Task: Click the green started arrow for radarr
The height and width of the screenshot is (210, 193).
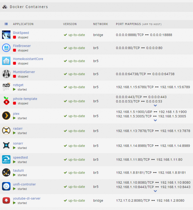Action: [14, 133]
